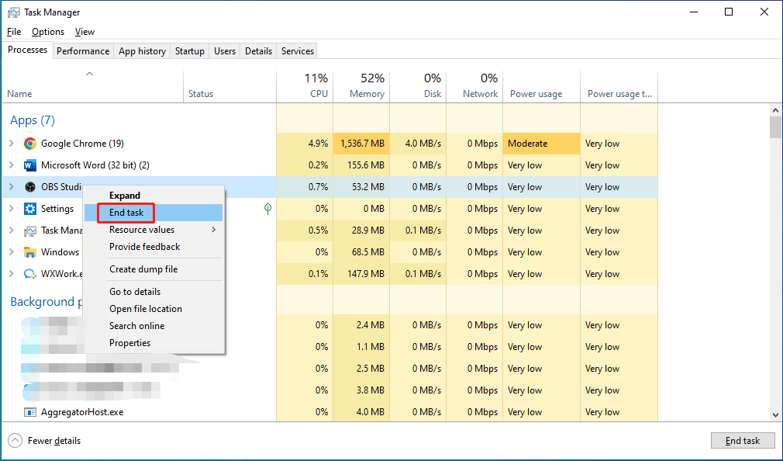This screenshot has width=783, height=461.
Task: Collapse to fewer details view
Action: click(x=44, y=440)
